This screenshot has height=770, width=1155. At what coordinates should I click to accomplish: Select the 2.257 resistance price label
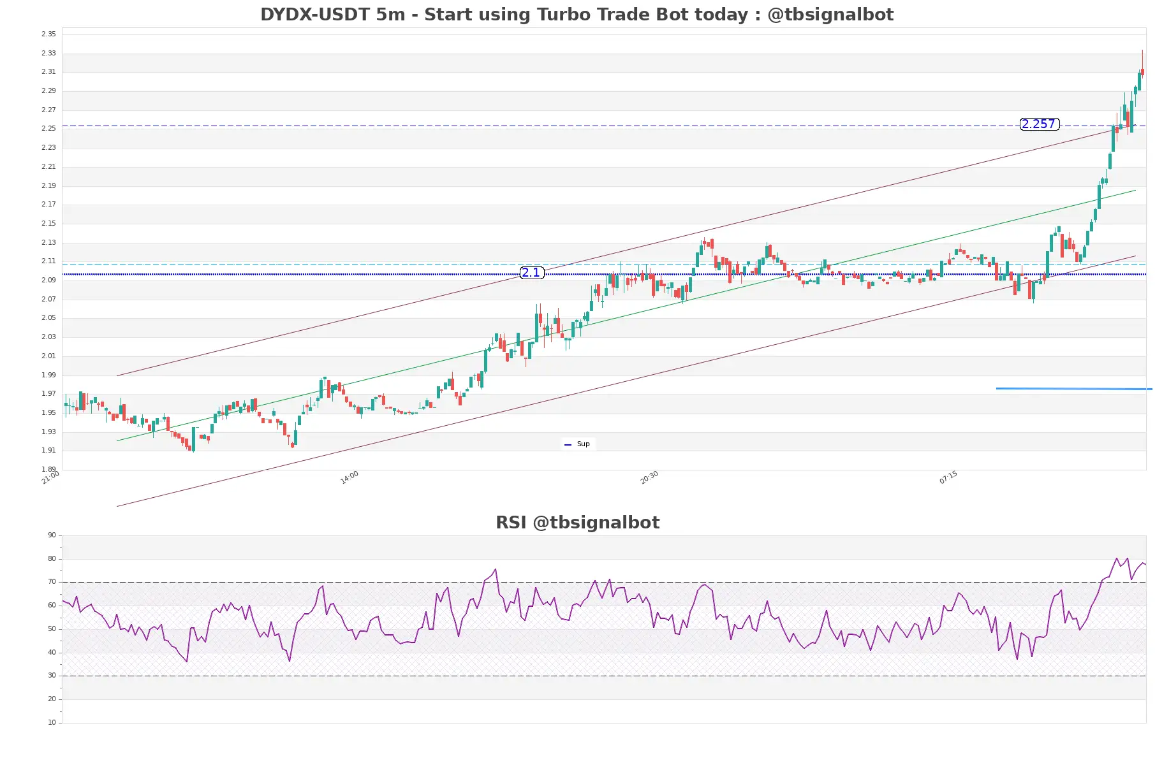[x=1039, y=124]
